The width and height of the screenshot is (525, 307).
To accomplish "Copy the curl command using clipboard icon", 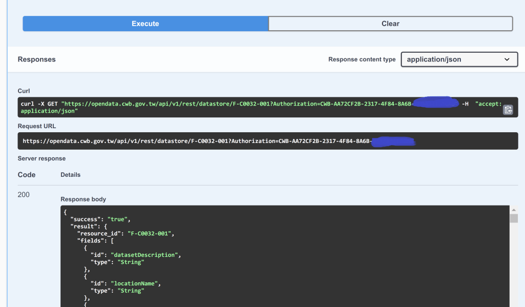I will pyautogui.click(x=508, y=110).
